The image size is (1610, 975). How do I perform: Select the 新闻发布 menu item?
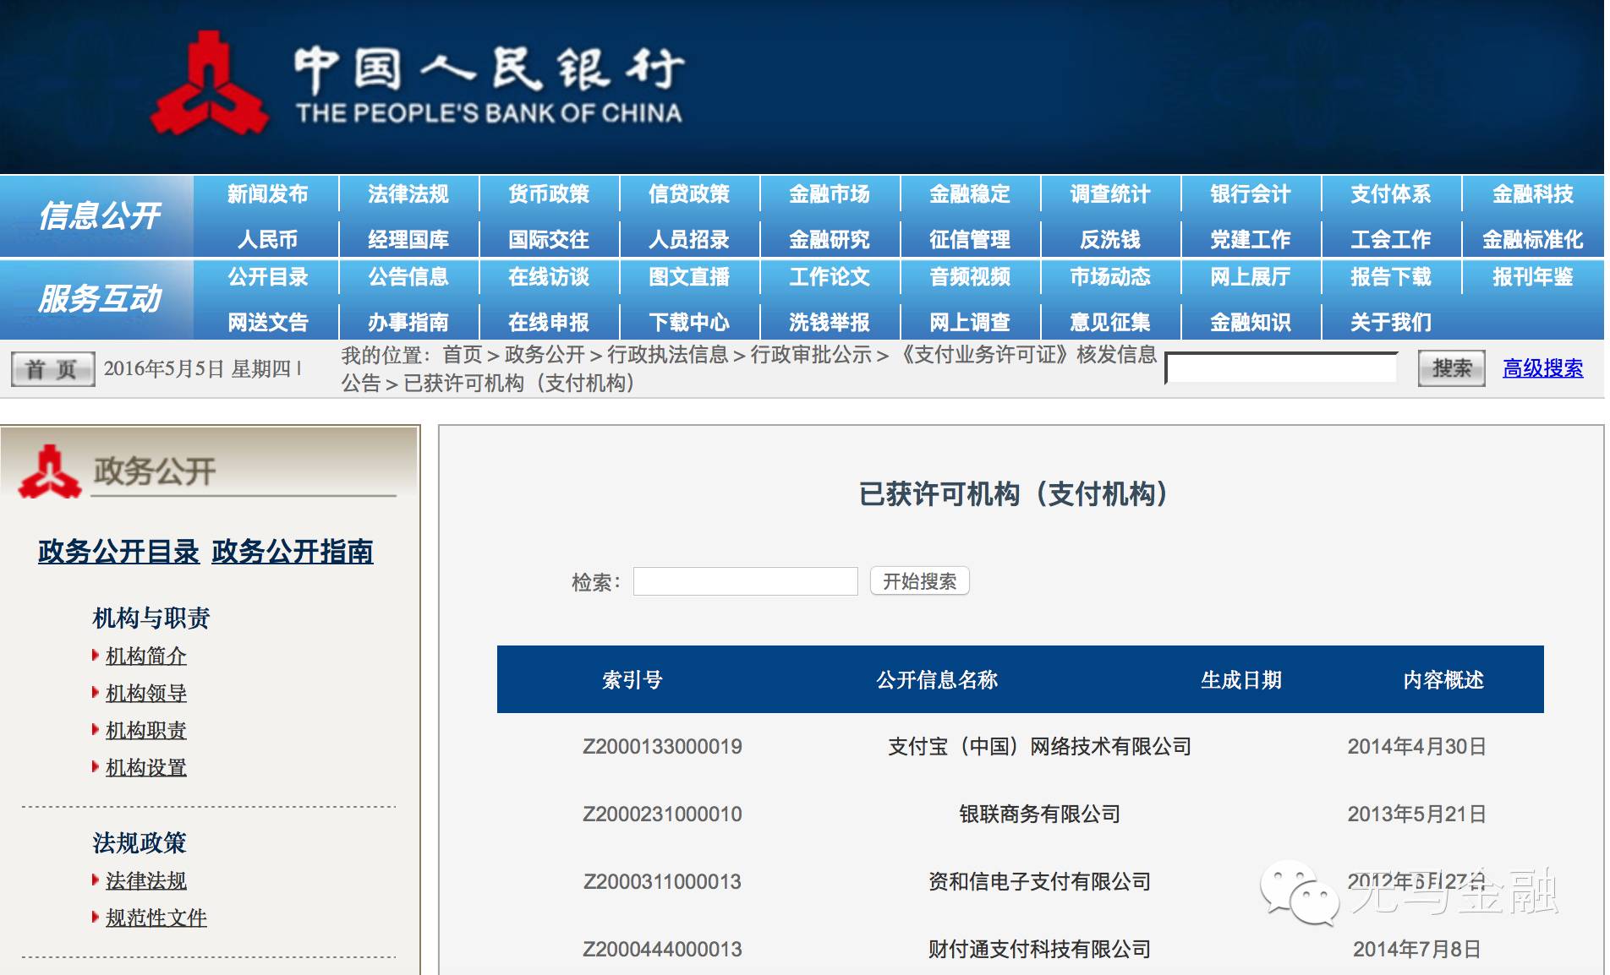point(268,193)
